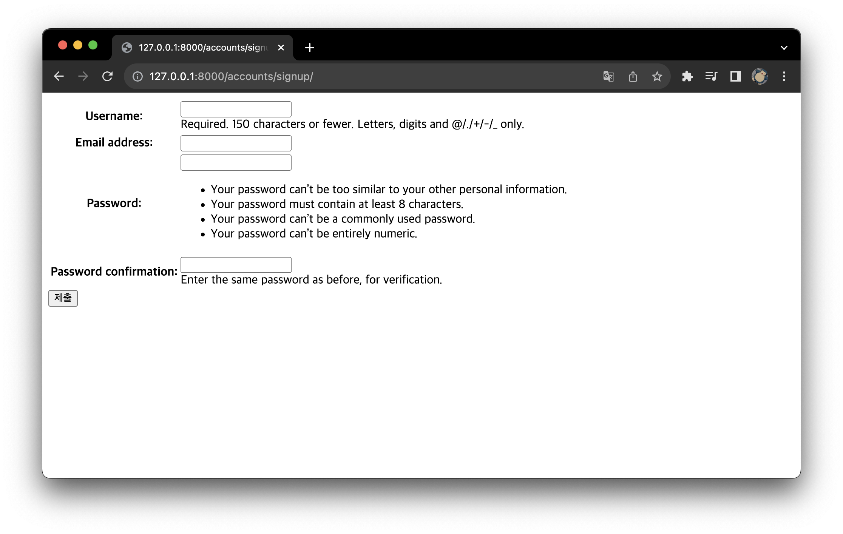Click 'can't be entirely numeric' text

pos(314,233)
